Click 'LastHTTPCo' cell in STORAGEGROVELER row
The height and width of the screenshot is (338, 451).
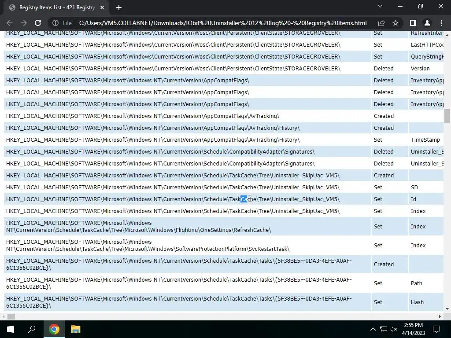click(427, 44)
